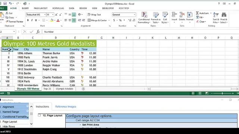Select the Format Painter brush
Viewport: 239px width, 134px height.
click(x=7, y=22)
